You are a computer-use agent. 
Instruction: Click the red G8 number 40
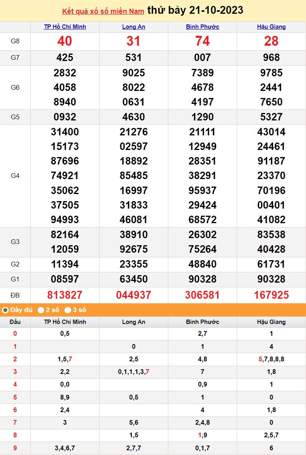pos(65,41)
